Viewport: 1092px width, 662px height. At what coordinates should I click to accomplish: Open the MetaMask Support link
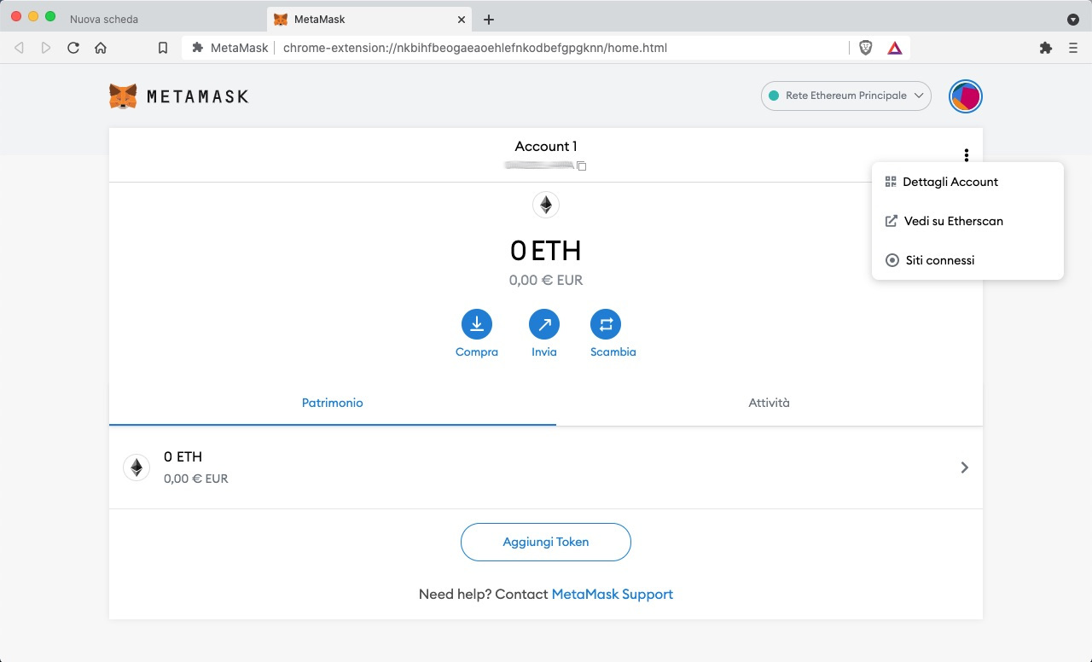click(x=613, y=594)
